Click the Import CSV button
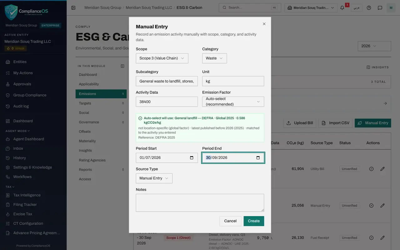400x250 pixels. pyautogui.click(x=336, y=123)
